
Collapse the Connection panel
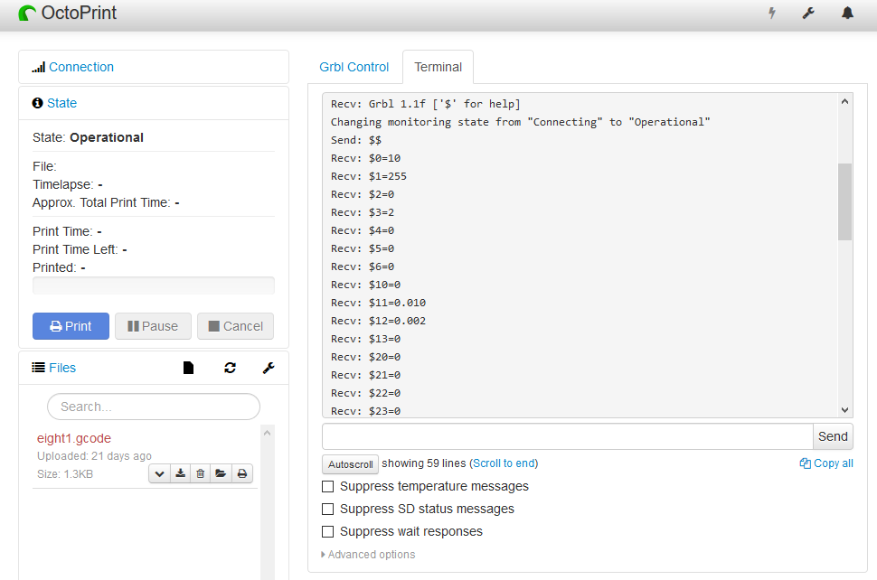81,67
